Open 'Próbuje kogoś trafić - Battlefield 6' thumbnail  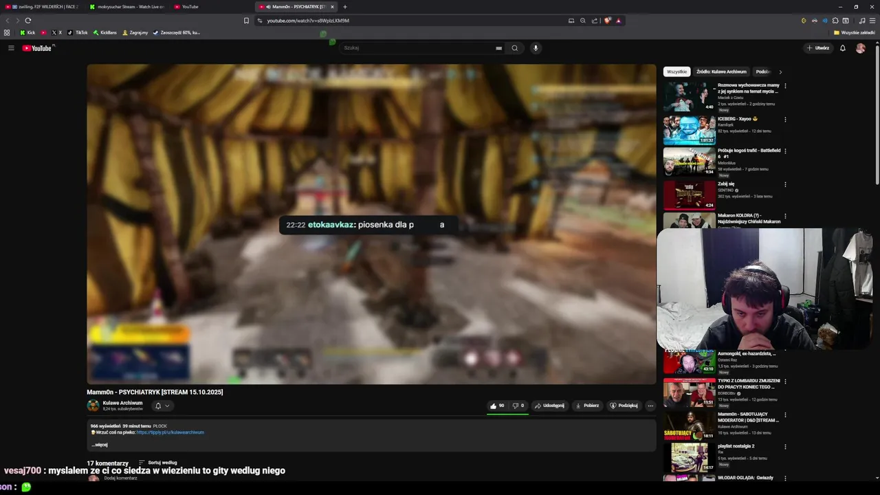[690, 162]
